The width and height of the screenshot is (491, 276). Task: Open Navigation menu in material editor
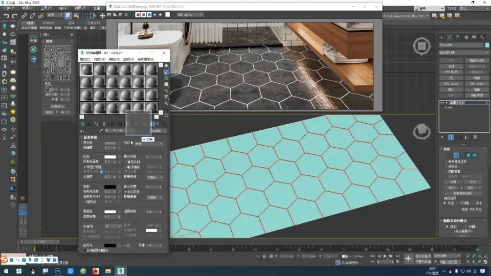tap(114, 59)
